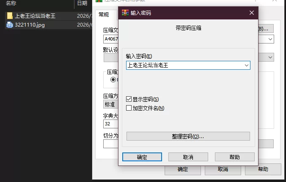Click the split volume size field
This screenshot has width=286, height=182.
click(x=111, y=144)
